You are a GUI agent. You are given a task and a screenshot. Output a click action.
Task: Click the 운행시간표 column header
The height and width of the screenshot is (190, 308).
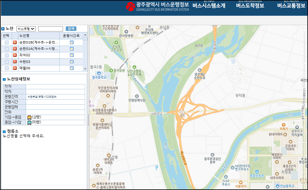(71, 36)
